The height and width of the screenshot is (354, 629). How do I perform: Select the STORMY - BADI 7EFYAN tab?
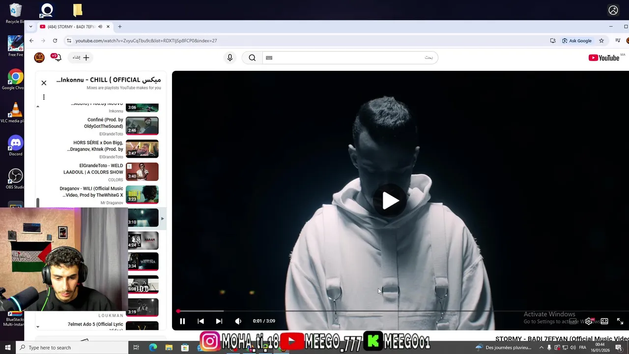(75, 27)
